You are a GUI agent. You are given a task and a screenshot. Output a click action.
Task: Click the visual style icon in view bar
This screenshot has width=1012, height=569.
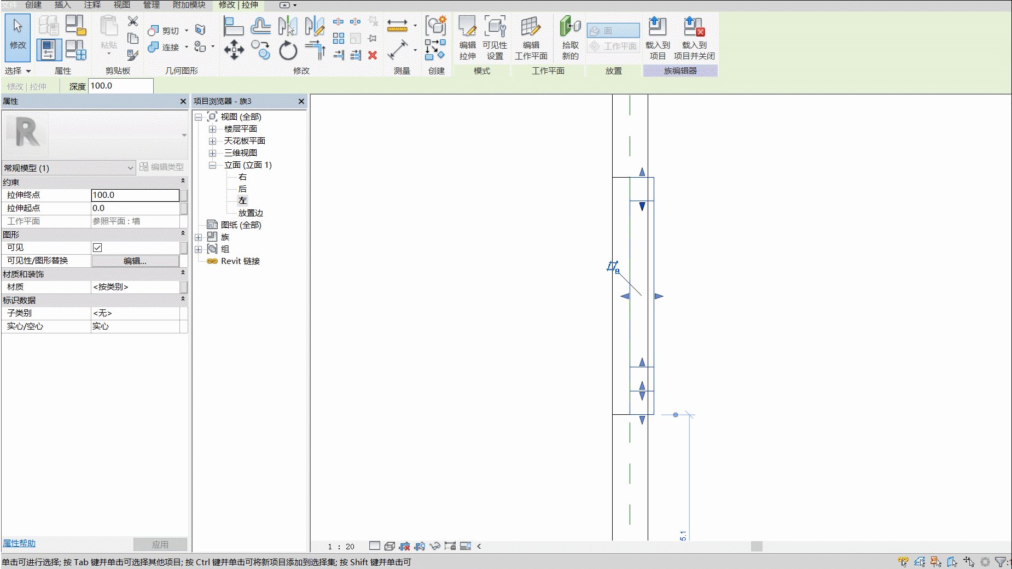pyautogui.click(x=389, y=546)
